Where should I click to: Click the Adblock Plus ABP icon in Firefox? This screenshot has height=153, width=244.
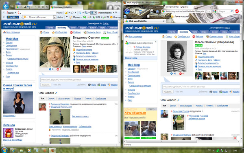coord(237,11)
